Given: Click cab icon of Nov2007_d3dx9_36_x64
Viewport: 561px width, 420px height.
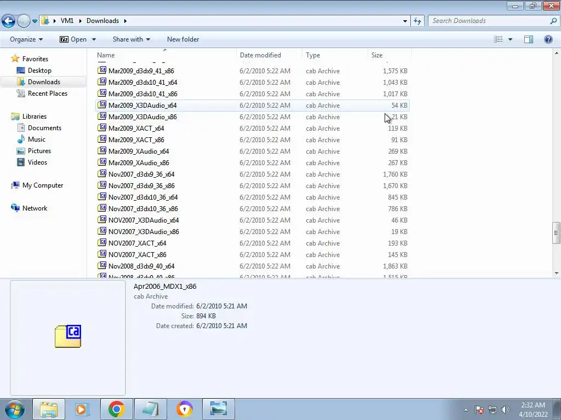Looking at the screenshot, I should pos(102,173).
